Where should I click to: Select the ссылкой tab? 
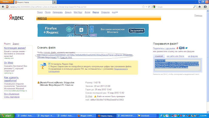click(159, 56)
